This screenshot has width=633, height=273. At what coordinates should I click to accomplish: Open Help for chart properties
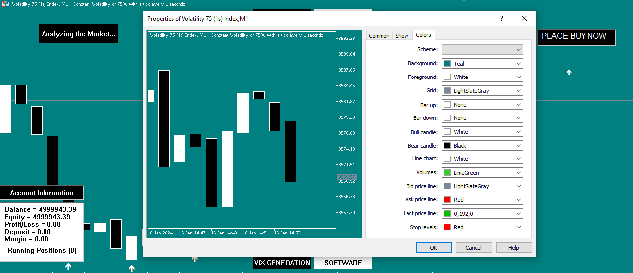pyautogui.click(x=514, y=248)
